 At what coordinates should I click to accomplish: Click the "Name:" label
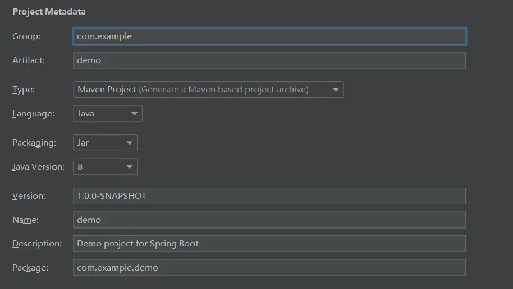[x=25, y=220]
